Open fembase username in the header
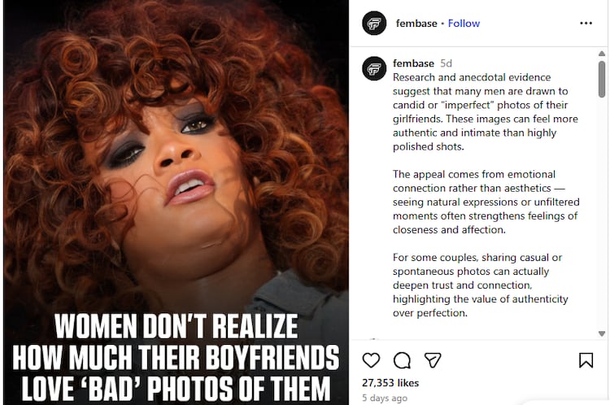610x405 pixels. point(416,24)
